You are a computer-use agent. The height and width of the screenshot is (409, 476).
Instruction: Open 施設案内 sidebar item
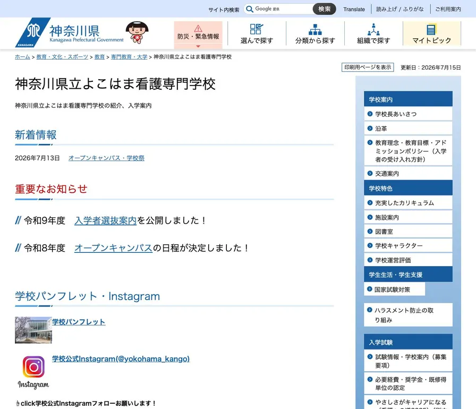pos(408,217)
